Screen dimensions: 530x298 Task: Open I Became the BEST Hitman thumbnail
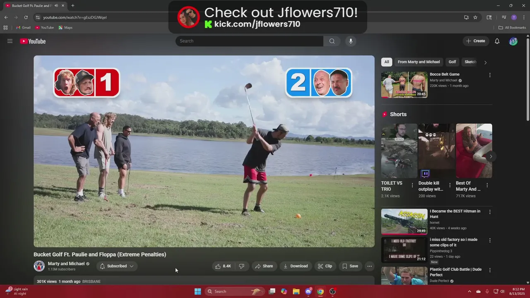coord(404,221)
